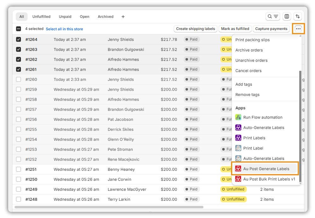
Task: Click the Paid badge for order #1256
Action: 192,119
